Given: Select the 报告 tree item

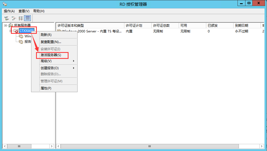Looking at the screenshot, I should [28, 42].
